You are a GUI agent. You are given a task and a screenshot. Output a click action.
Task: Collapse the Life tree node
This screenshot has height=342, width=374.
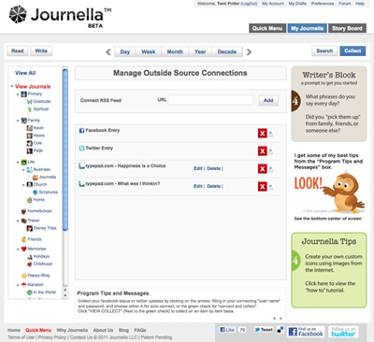click(x=18, y=163)
